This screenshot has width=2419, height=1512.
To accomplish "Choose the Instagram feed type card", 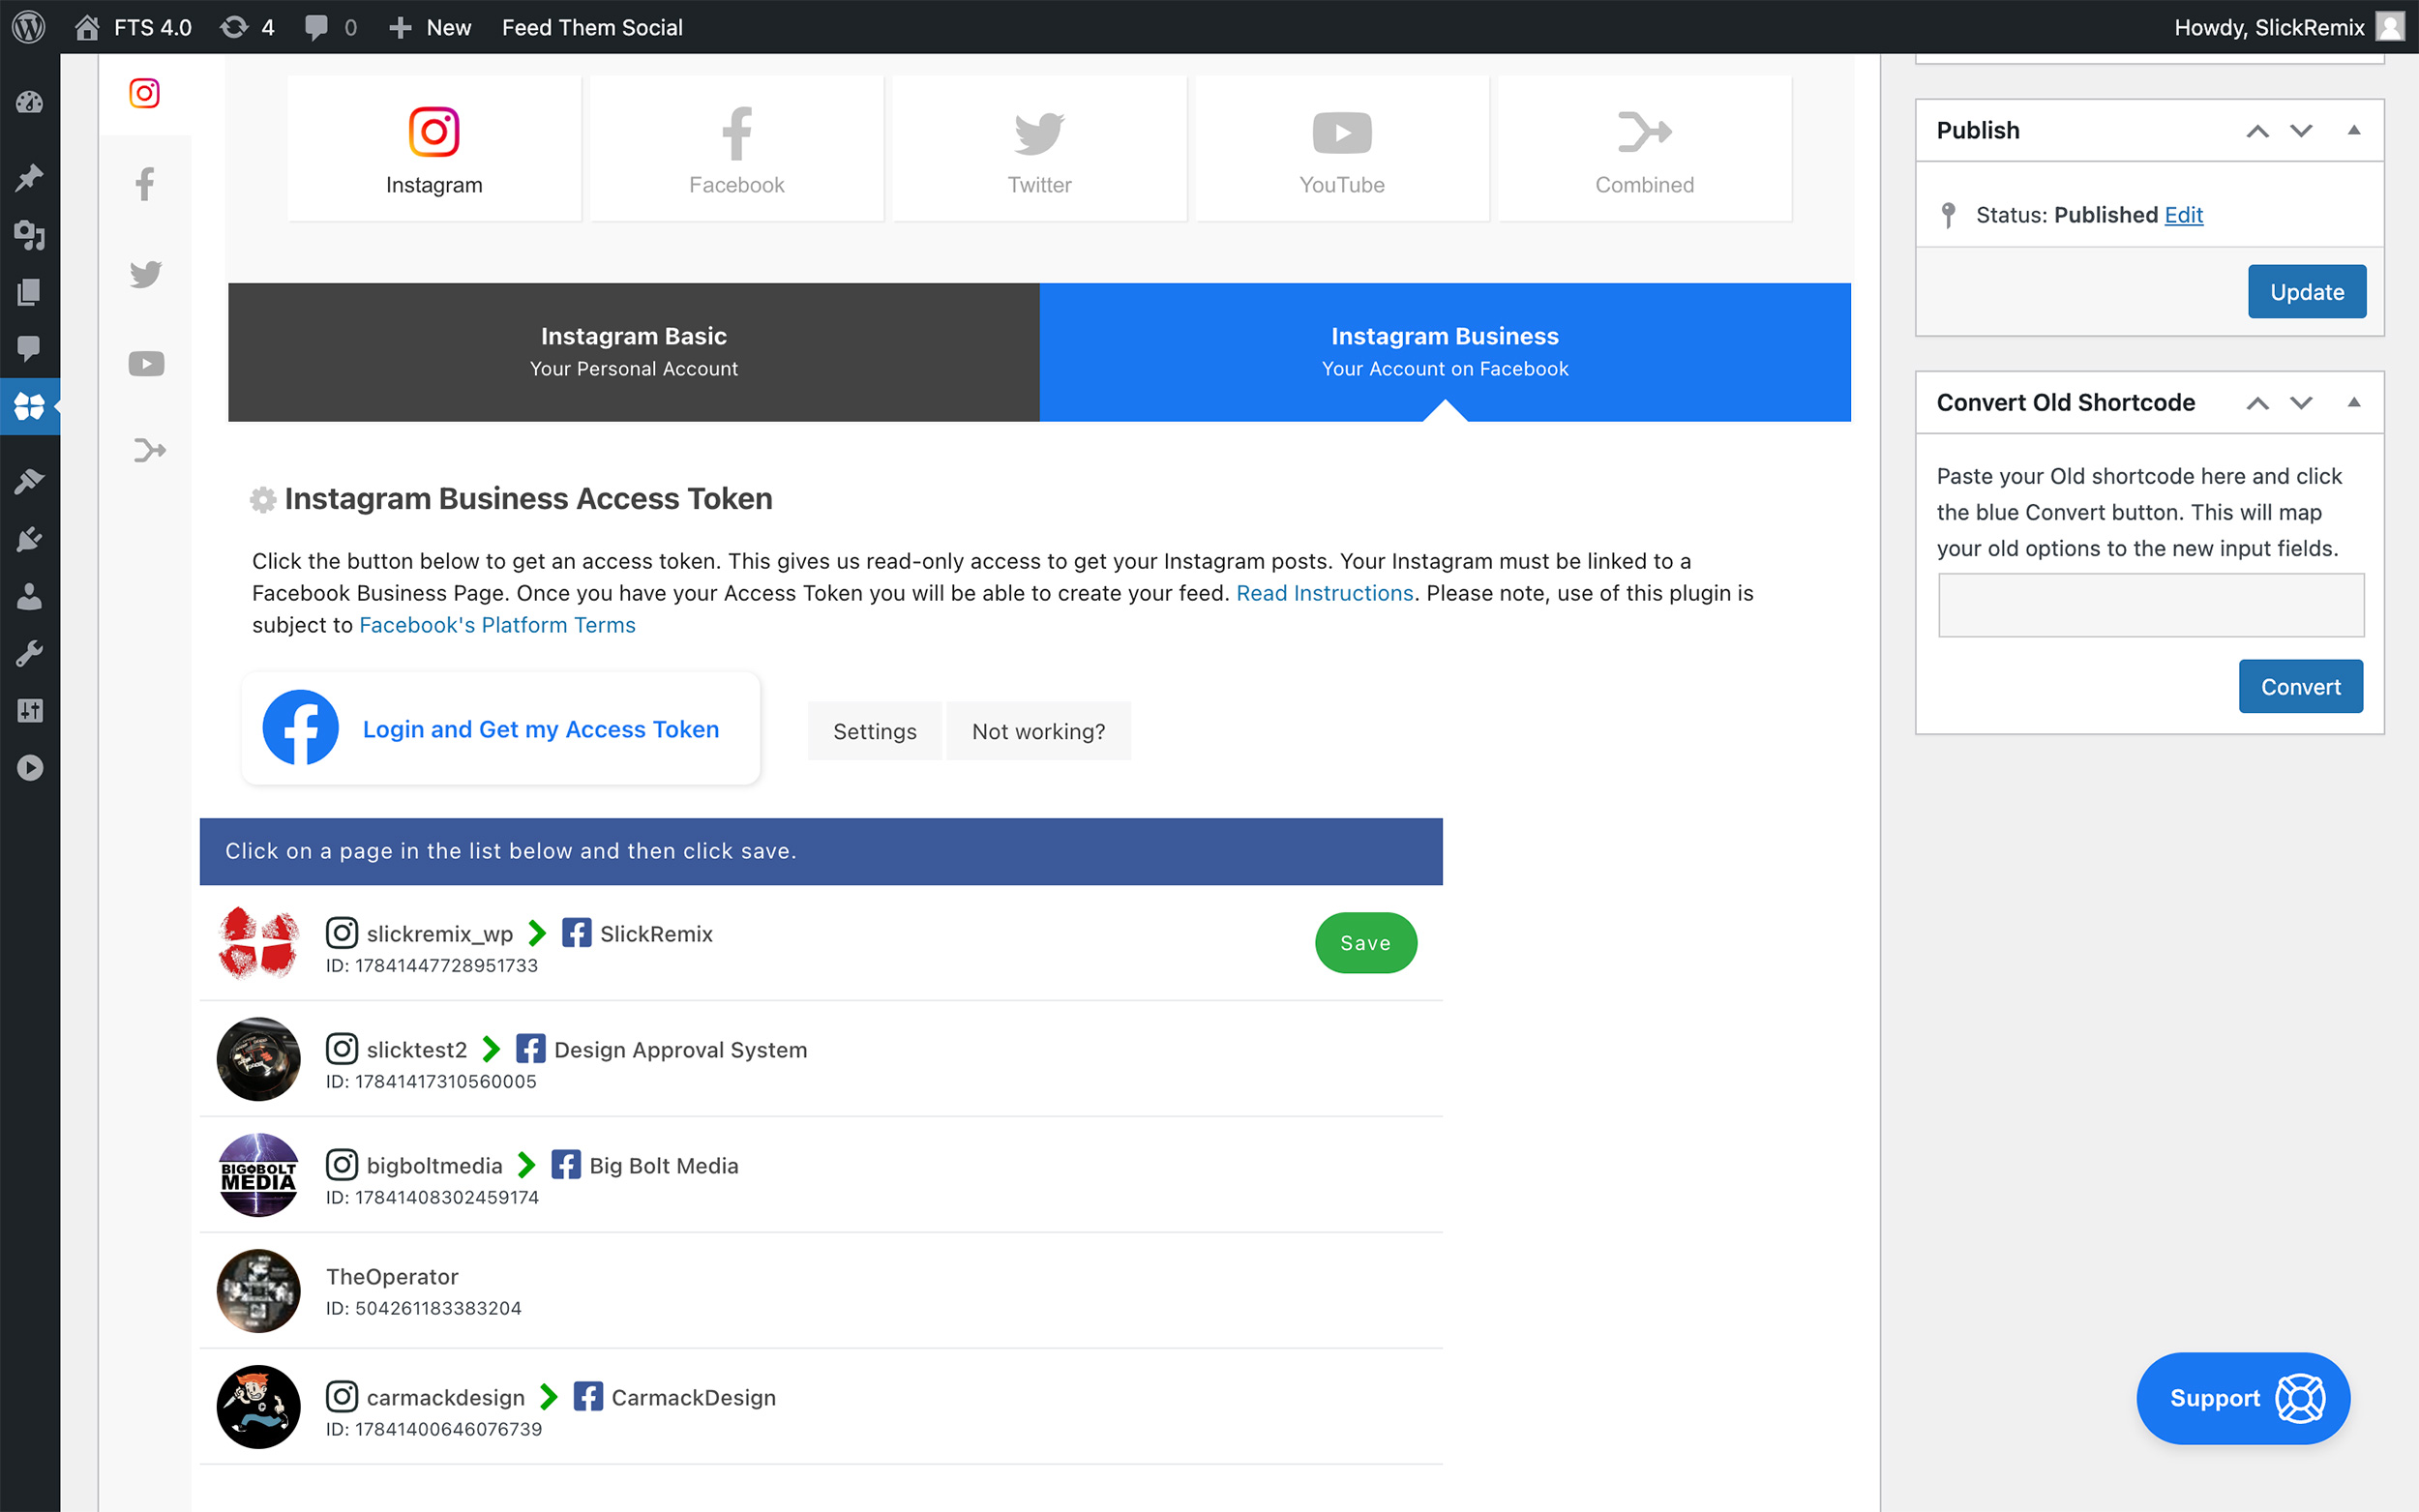I will 434,149.
